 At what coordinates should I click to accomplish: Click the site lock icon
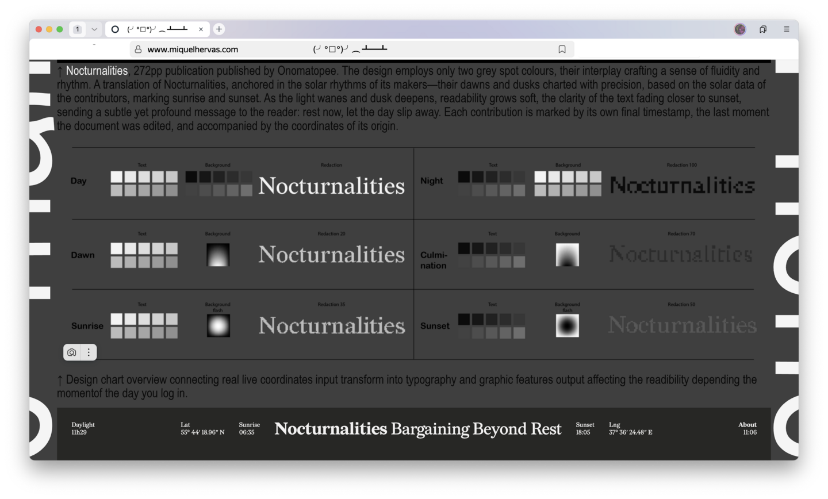pos(138,49)
